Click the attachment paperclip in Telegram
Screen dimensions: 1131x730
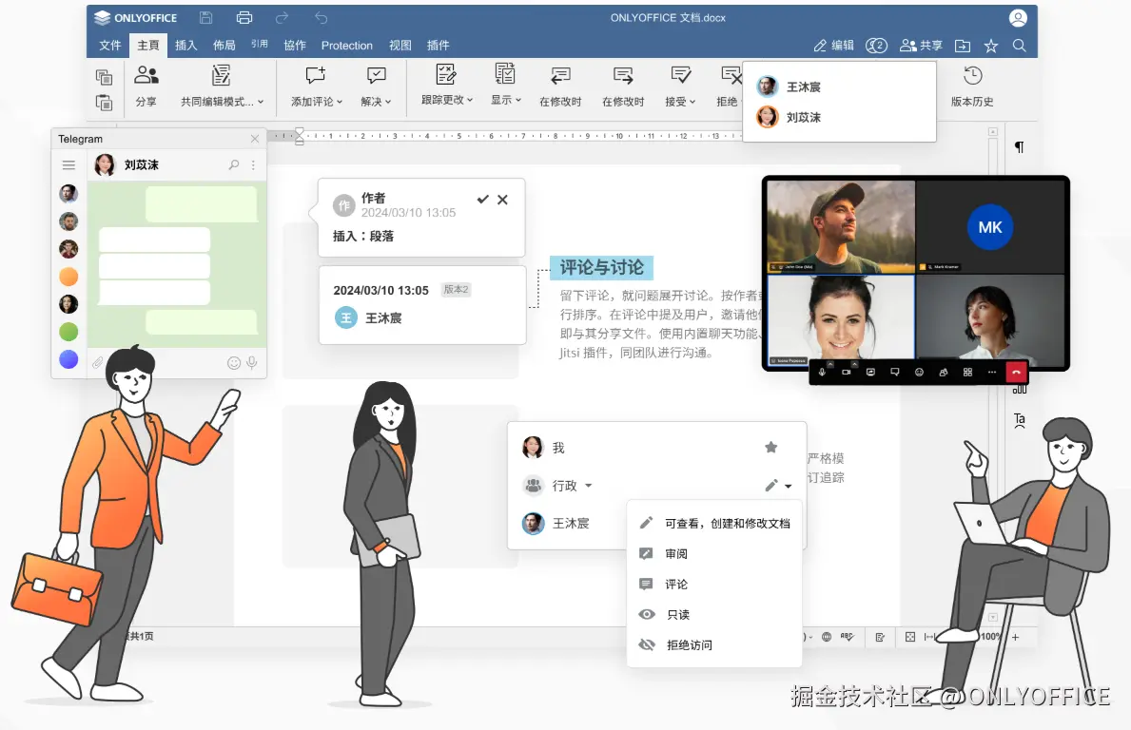(x=97, y=362)
